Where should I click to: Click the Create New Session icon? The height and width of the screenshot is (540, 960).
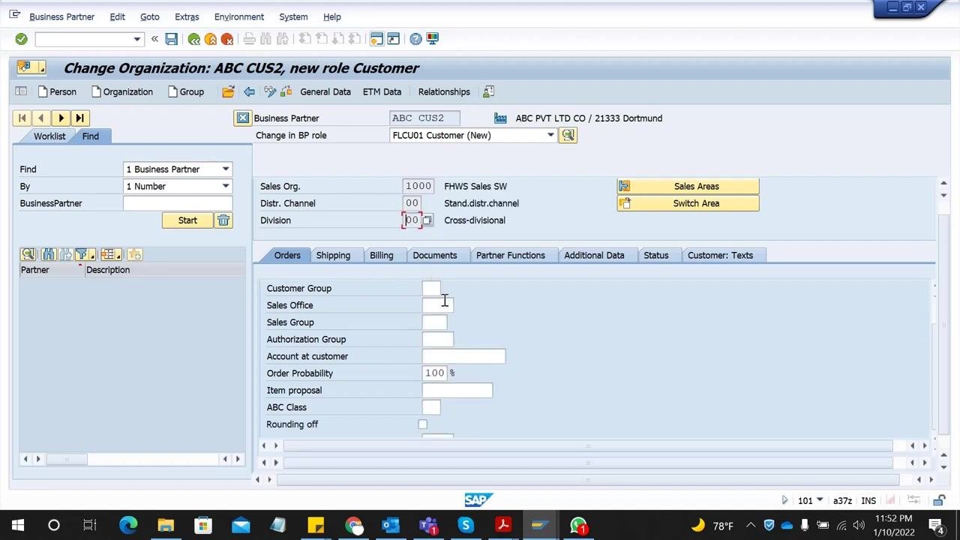376,39
